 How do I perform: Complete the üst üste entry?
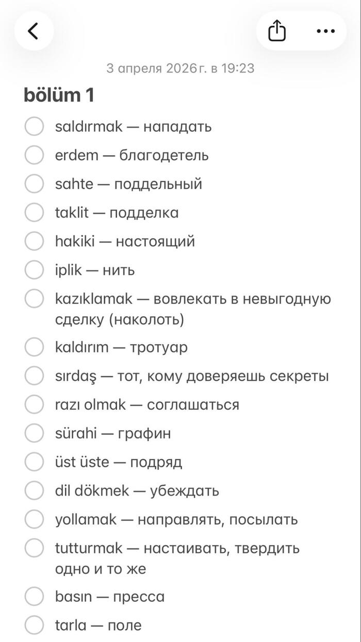click(34, 462)
